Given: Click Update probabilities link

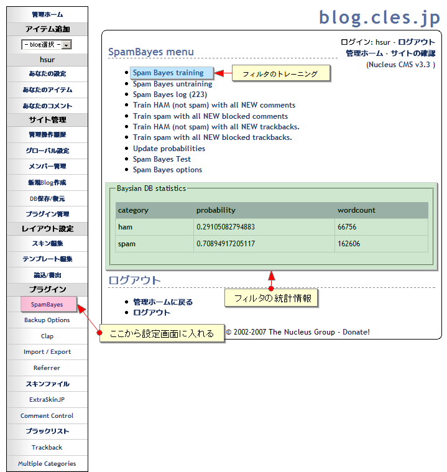Looking at the screenshot, I should [168, 149].
